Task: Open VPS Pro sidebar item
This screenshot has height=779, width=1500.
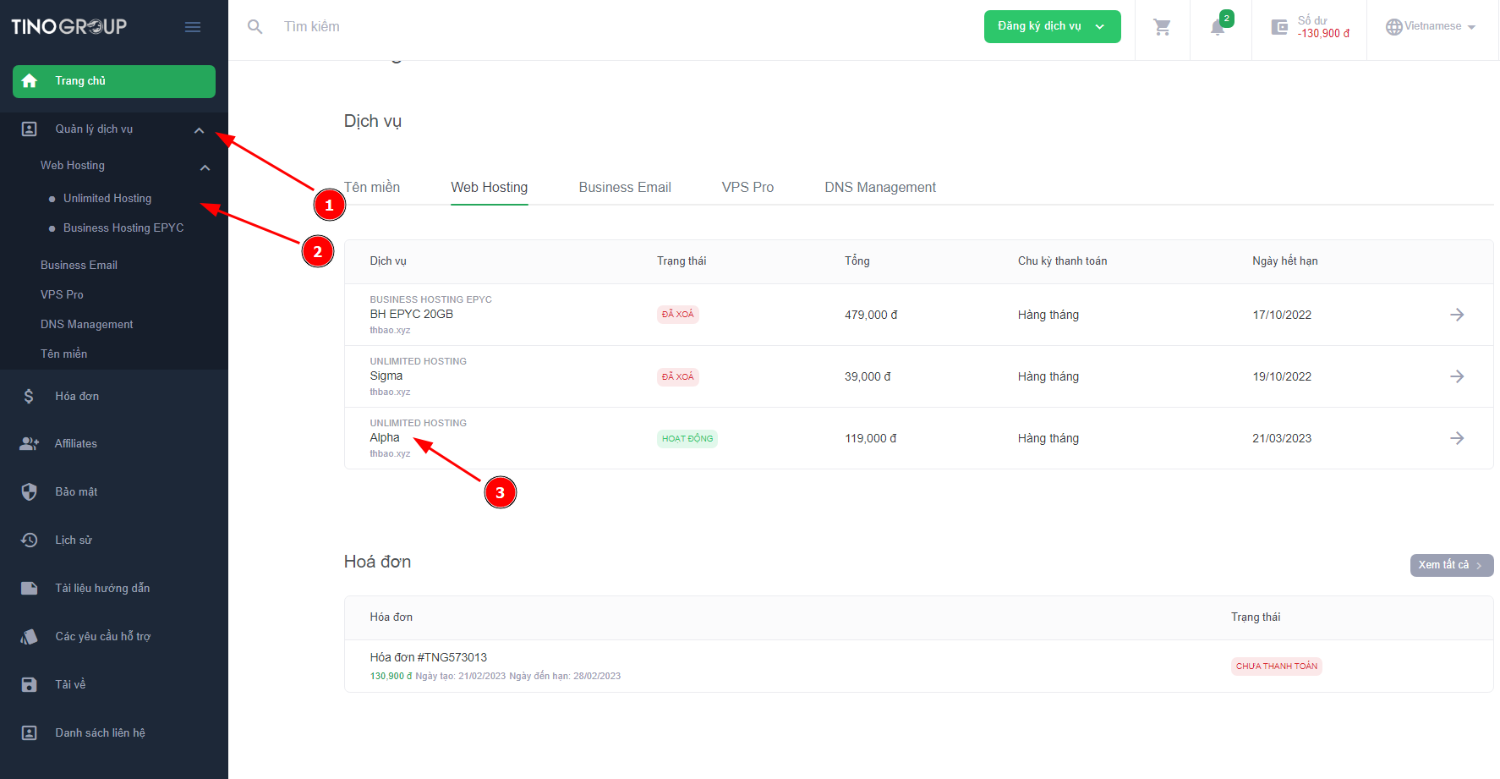Action: [x=62, y=294]
